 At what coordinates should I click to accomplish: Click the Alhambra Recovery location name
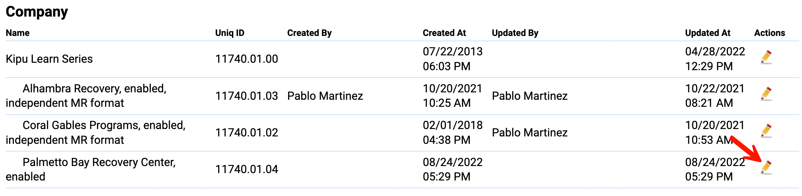85,96
